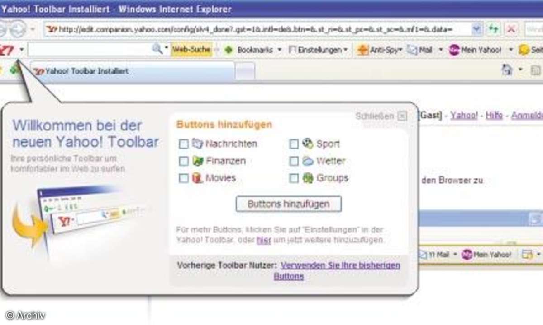Check the Movies checkbox

184,178
